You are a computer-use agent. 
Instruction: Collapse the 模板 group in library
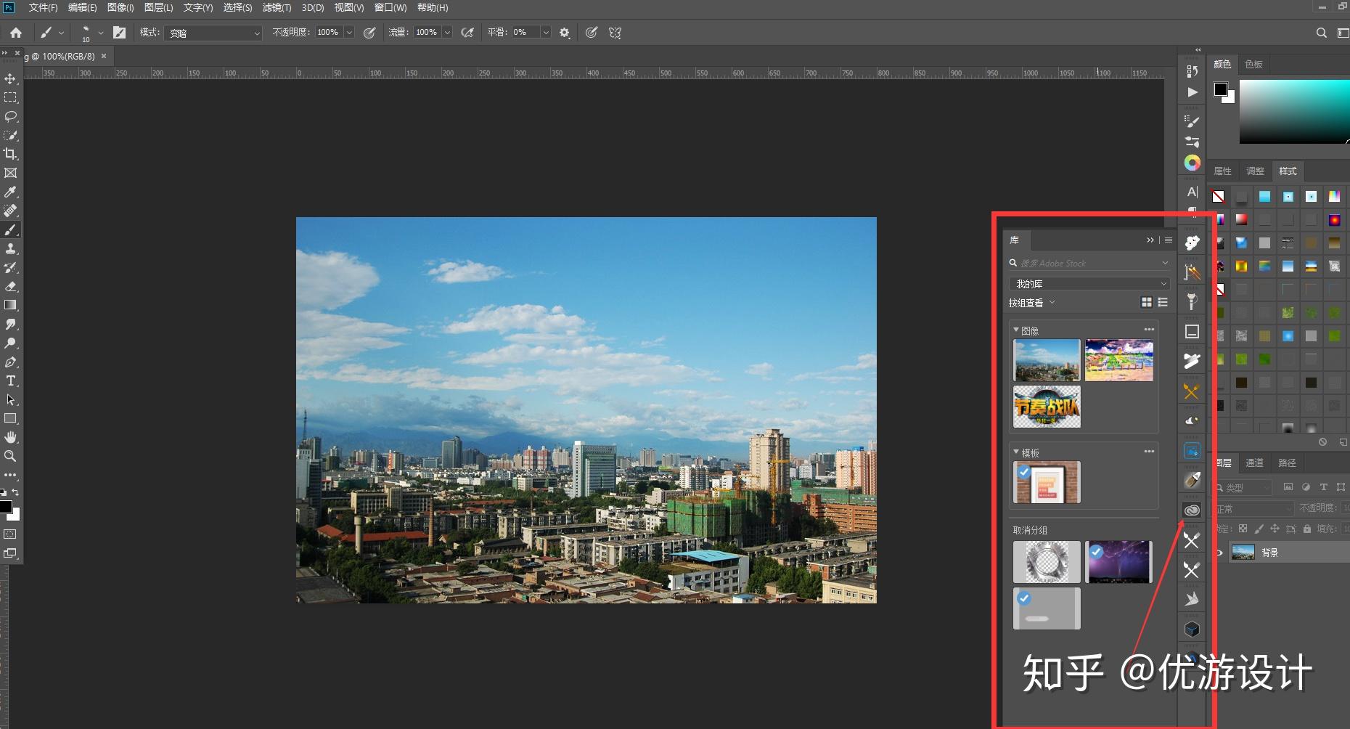point(1016,452)
